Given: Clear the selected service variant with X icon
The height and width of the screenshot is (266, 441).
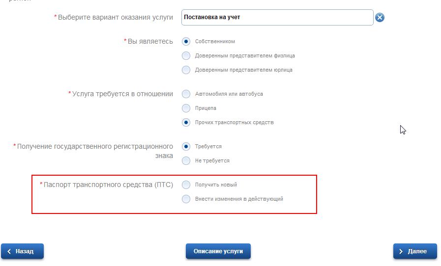Looking at the screenshot, I should click(380, 18).
